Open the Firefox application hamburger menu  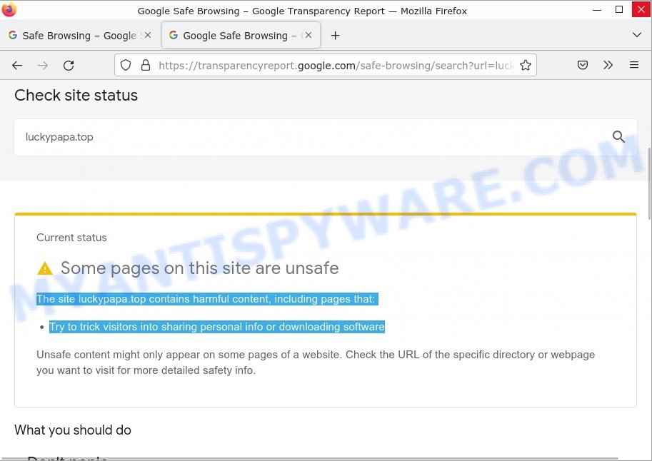[633, 65]
